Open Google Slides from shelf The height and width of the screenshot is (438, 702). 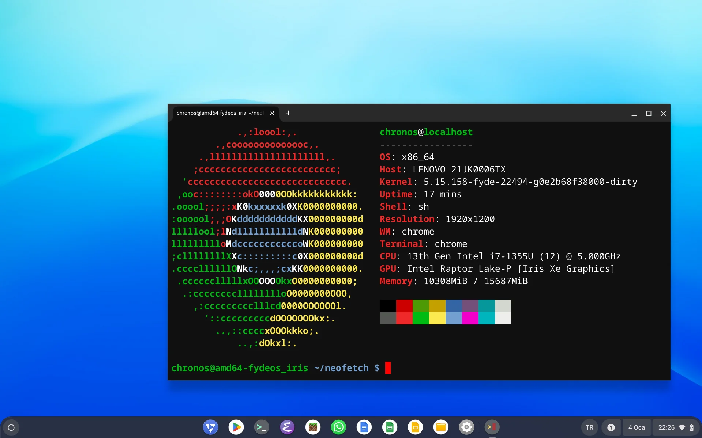click(415, 427)
